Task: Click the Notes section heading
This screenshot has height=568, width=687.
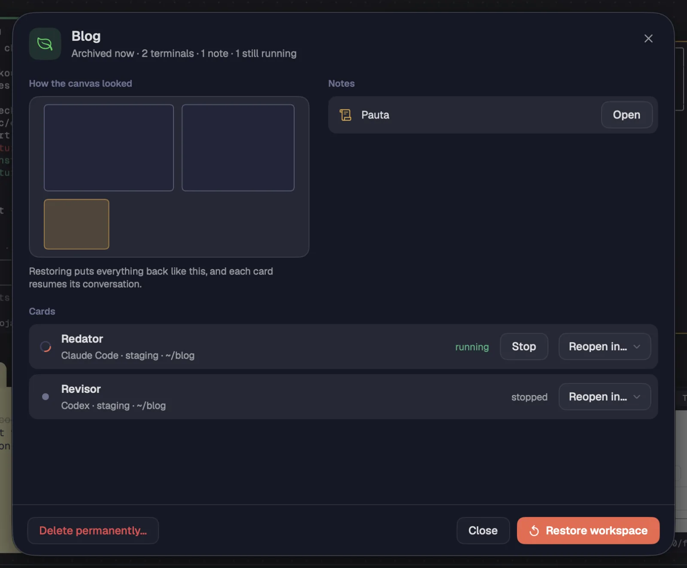Action: pyautogui.click(x=341, y=84)
